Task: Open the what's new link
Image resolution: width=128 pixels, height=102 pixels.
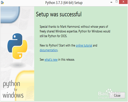Action: click(51, 60)
